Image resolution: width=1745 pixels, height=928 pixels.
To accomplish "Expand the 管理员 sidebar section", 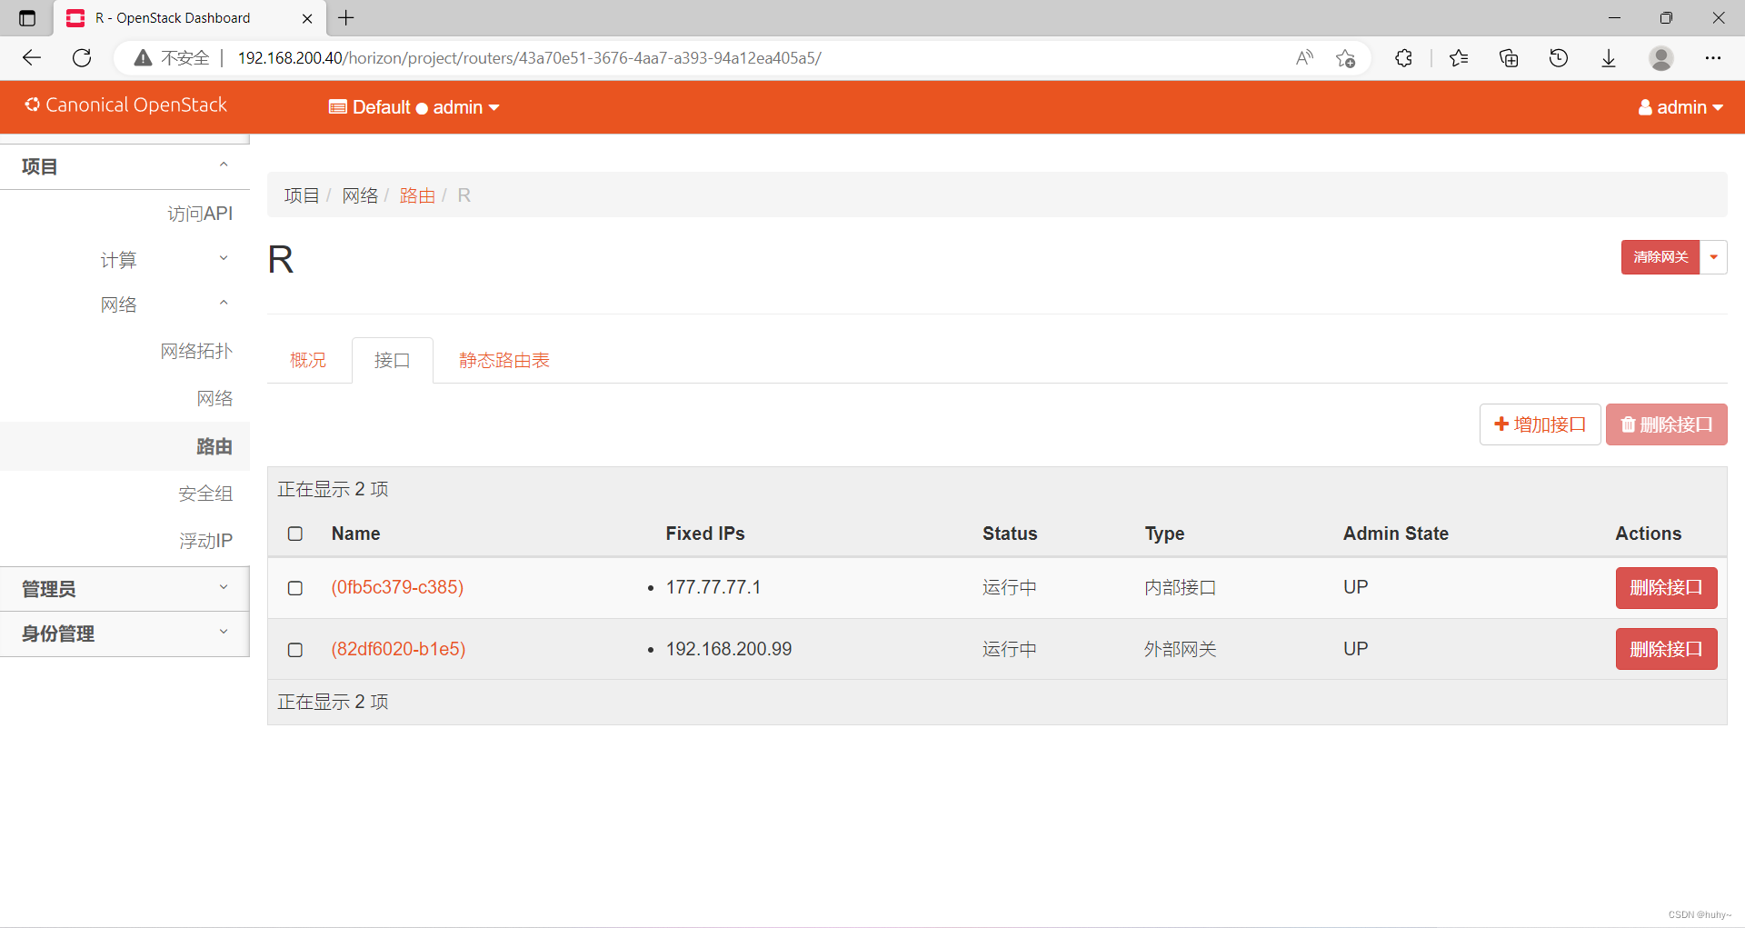I will tap(125, 589).
